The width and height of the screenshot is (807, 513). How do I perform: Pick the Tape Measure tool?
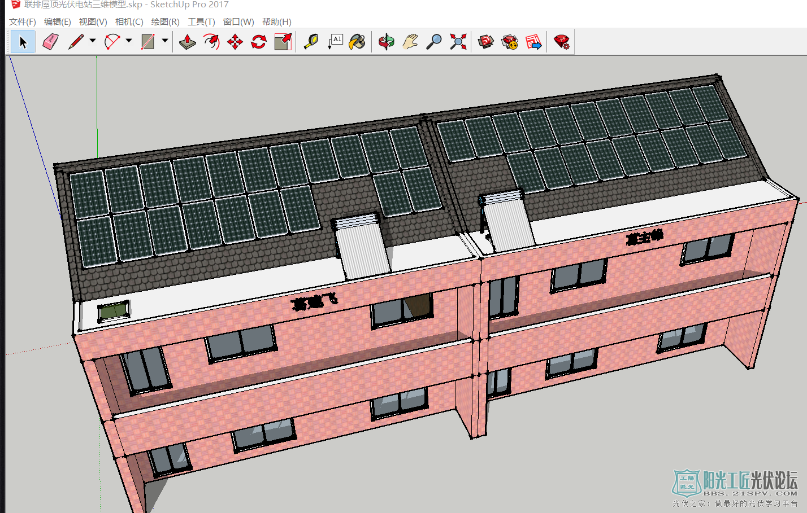pos(311,42)
